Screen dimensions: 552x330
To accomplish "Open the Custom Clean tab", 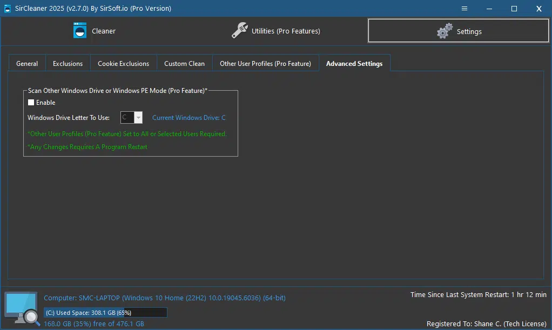I will click(185, 64).
